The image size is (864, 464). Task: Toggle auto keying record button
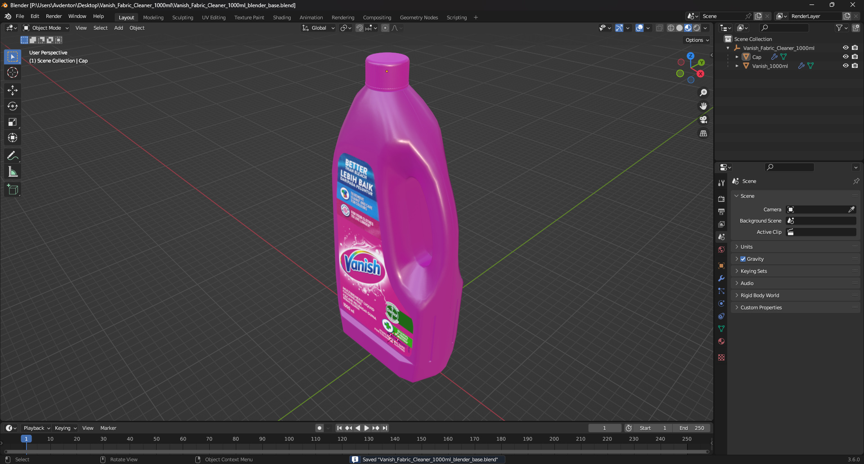(319, 428)
